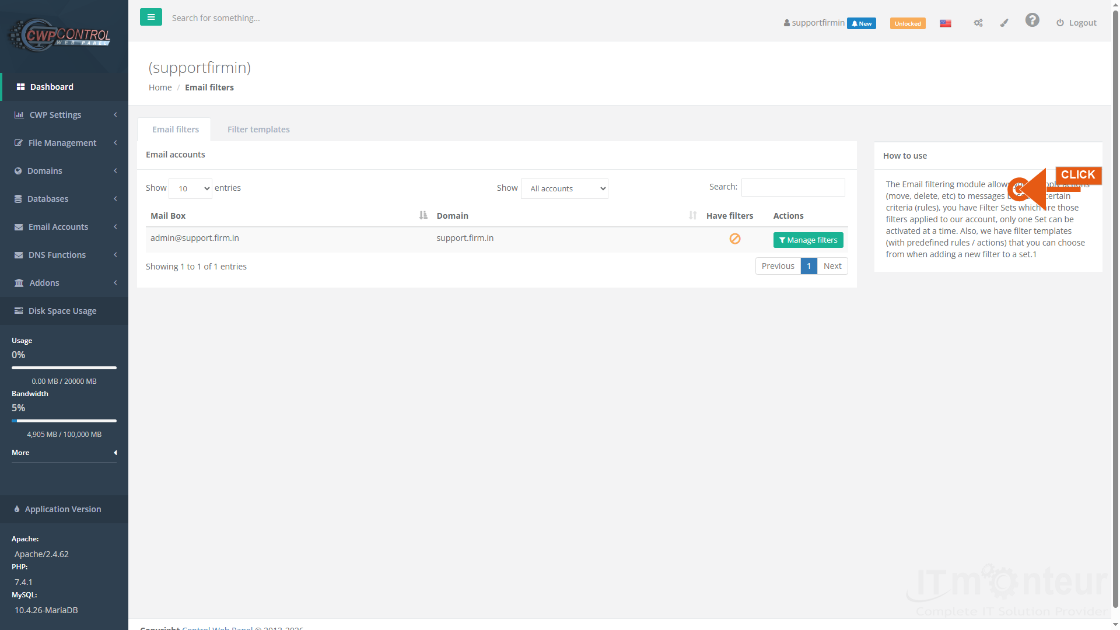
Task: Focus the table Search input box
Action: point(793,187)
